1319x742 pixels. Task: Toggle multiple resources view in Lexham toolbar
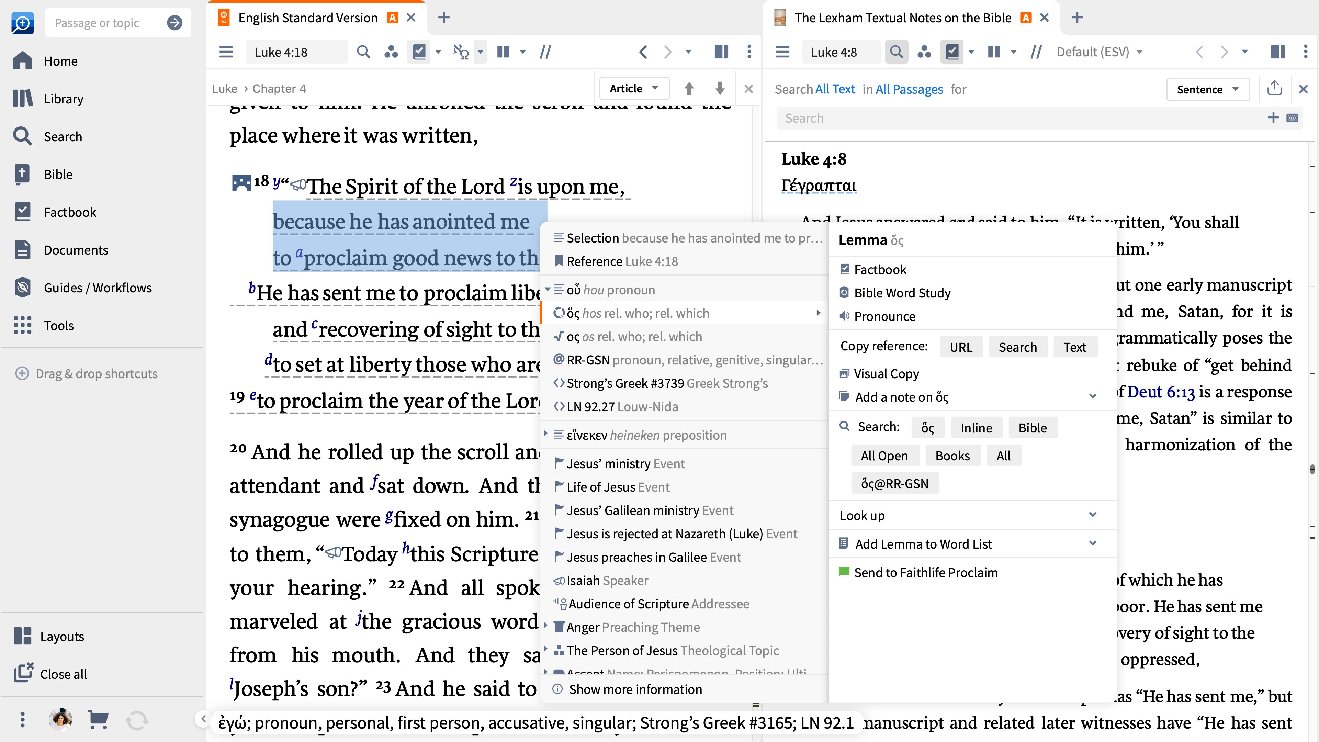point(994,52)
